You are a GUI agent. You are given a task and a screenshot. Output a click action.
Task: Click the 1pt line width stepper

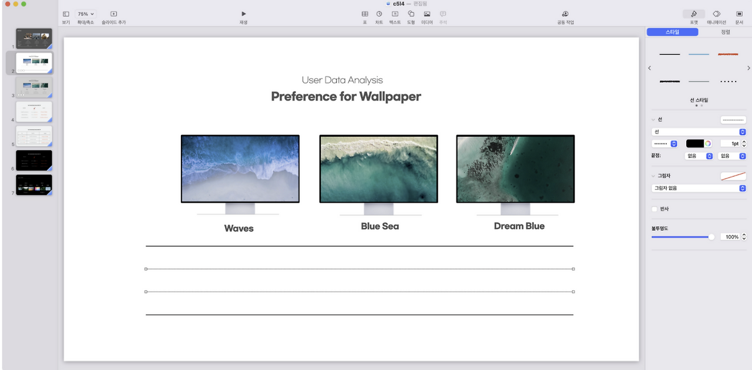(744, 143)
